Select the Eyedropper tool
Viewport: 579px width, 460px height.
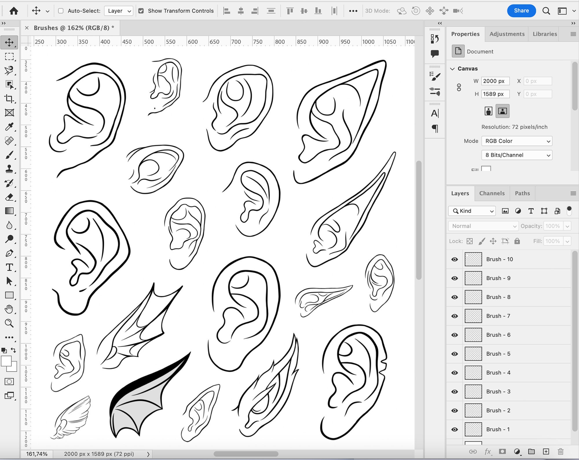10,127
